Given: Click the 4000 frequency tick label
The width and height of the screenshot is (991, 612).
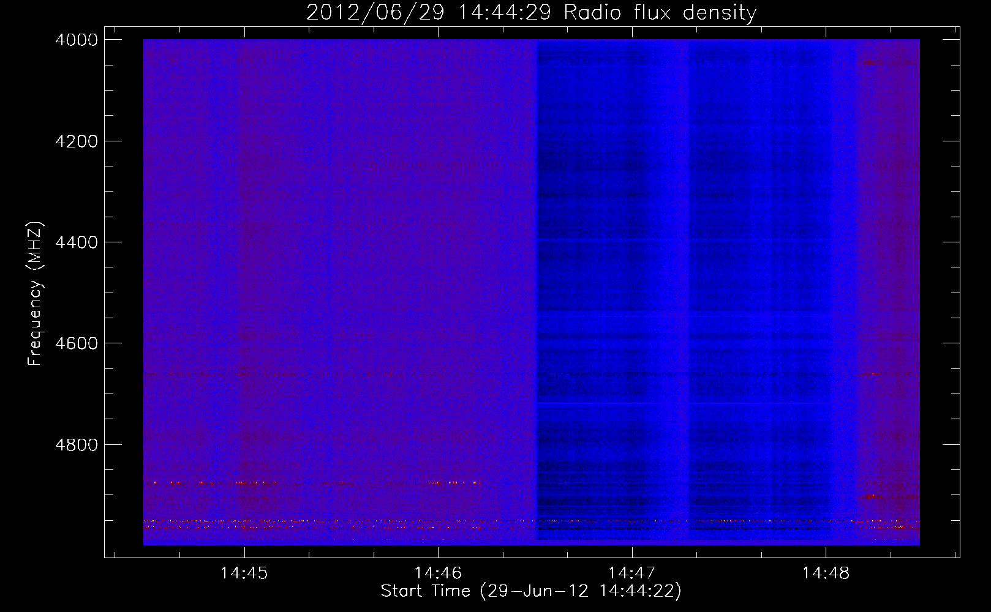Looking at the screenshot, I should [x=77, y=40].
